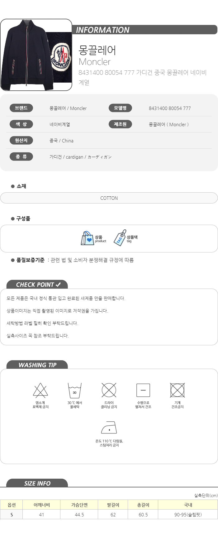Click the no tumble dry icon

point(178,390)
